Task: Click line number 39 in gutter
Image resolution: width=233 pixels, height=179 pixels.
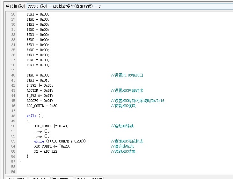Action: (x=13, y=70)
